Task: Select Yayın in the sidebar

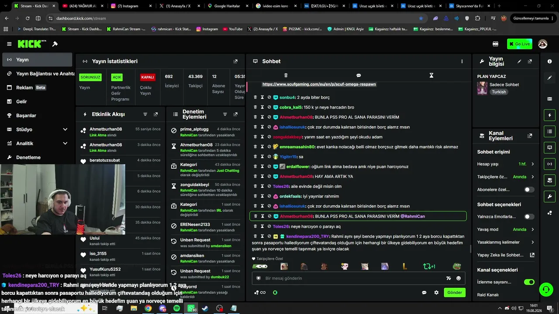Action: pyautogui.click(x=37, y=60)
